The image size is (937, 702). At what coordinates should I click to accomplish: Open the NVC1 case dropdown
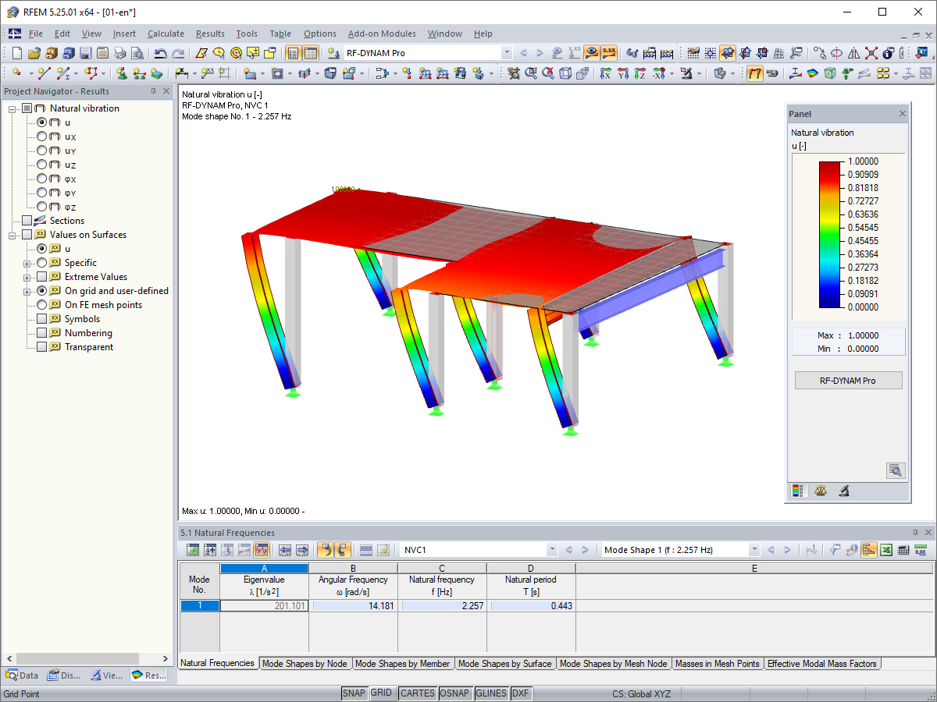pos(552,549)
